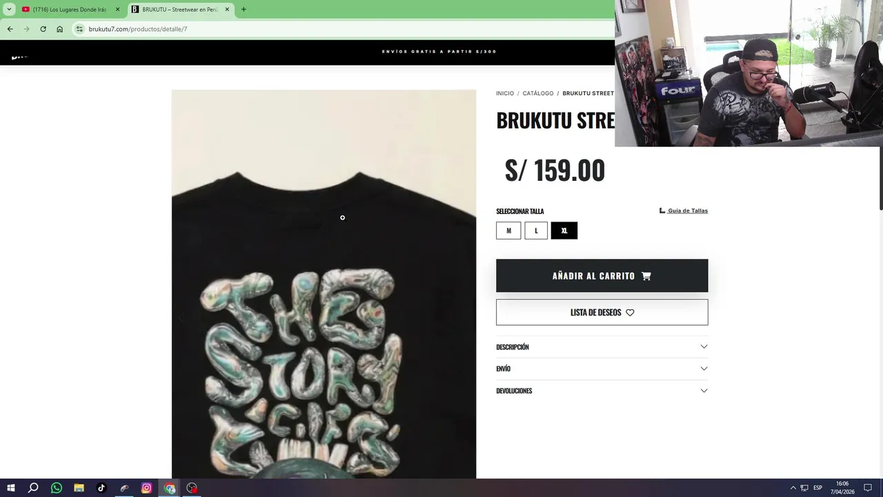Open Windows search magnifier icon
This screenshot has height=497, width=883.
pyautogui.click(x=33, y=488)
